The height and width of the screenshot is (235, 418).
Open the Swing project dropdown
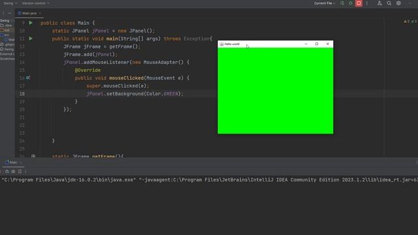pyautogui.click(x=10, y=3)
